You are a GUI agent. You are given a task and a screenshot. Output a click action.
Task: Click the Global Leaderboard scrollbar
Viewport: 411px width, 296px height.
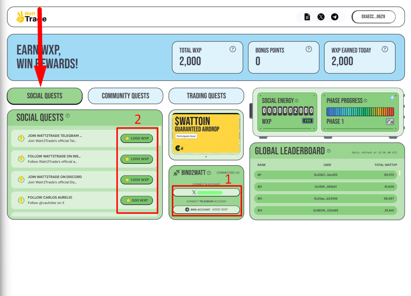[400, 173]
